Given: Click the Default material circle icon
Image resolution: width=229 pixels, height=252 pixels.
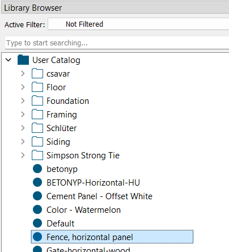Looking at the screenshot, I should 37,223.
